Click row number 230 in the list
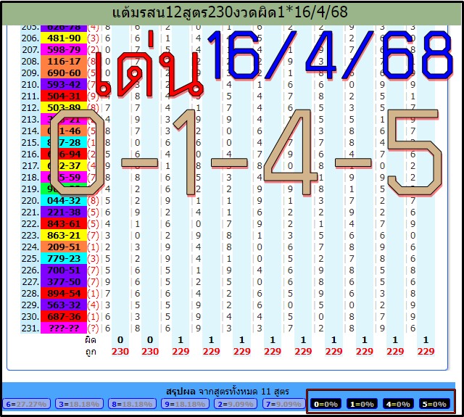This screenshot has width=464, height=417. tap(30, 316)
